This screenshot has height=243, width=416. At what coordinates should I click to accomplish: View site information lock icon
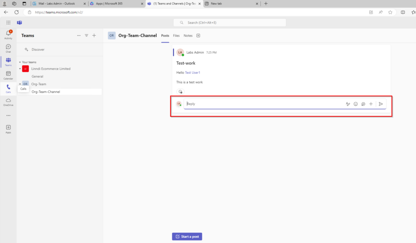coord(29,12)
